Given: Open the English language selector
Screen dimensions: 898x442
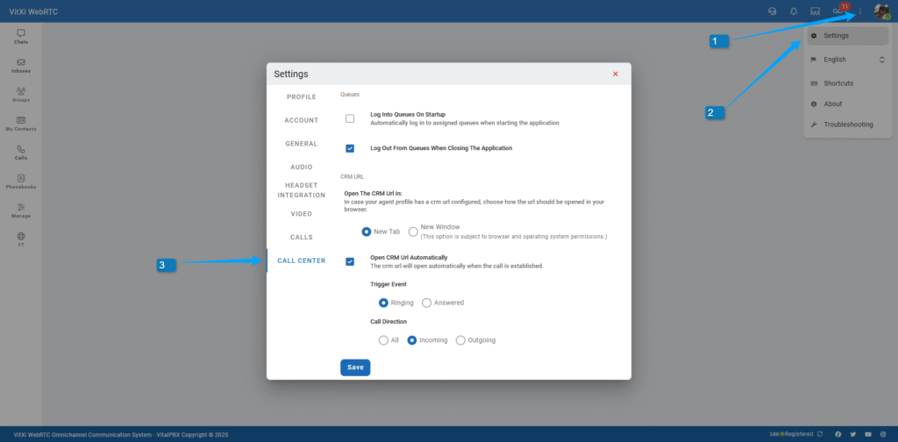Looking at the screenshot, I should (848, 60).
